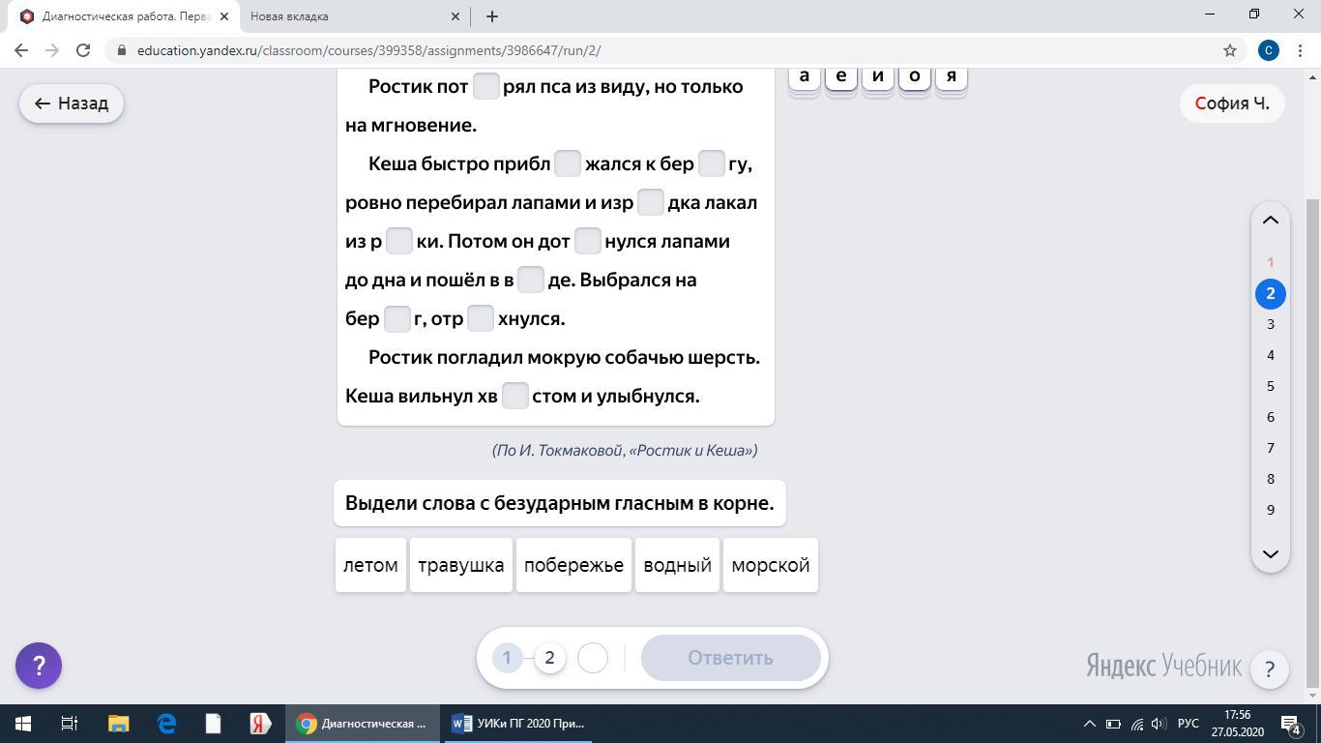Go to subtask step 2

[x=549, y=658]
